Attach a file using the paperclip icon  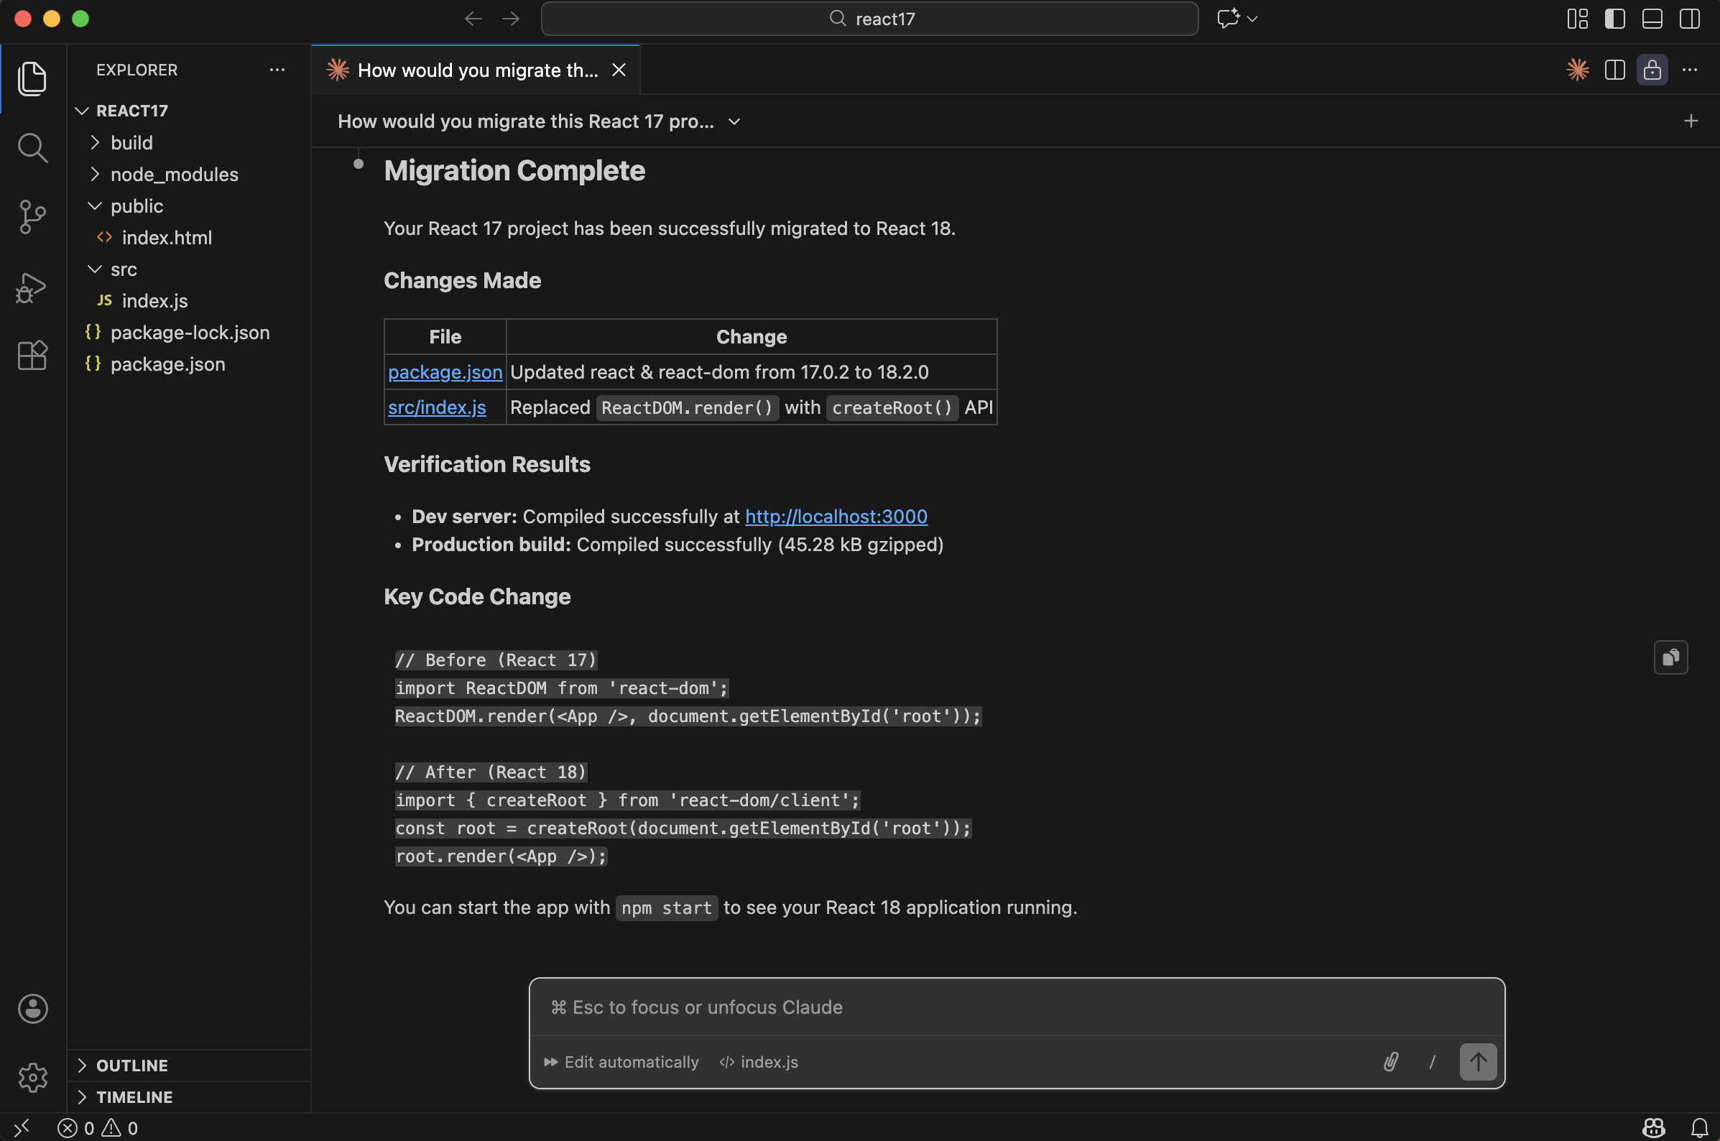click(1390, 1062)
